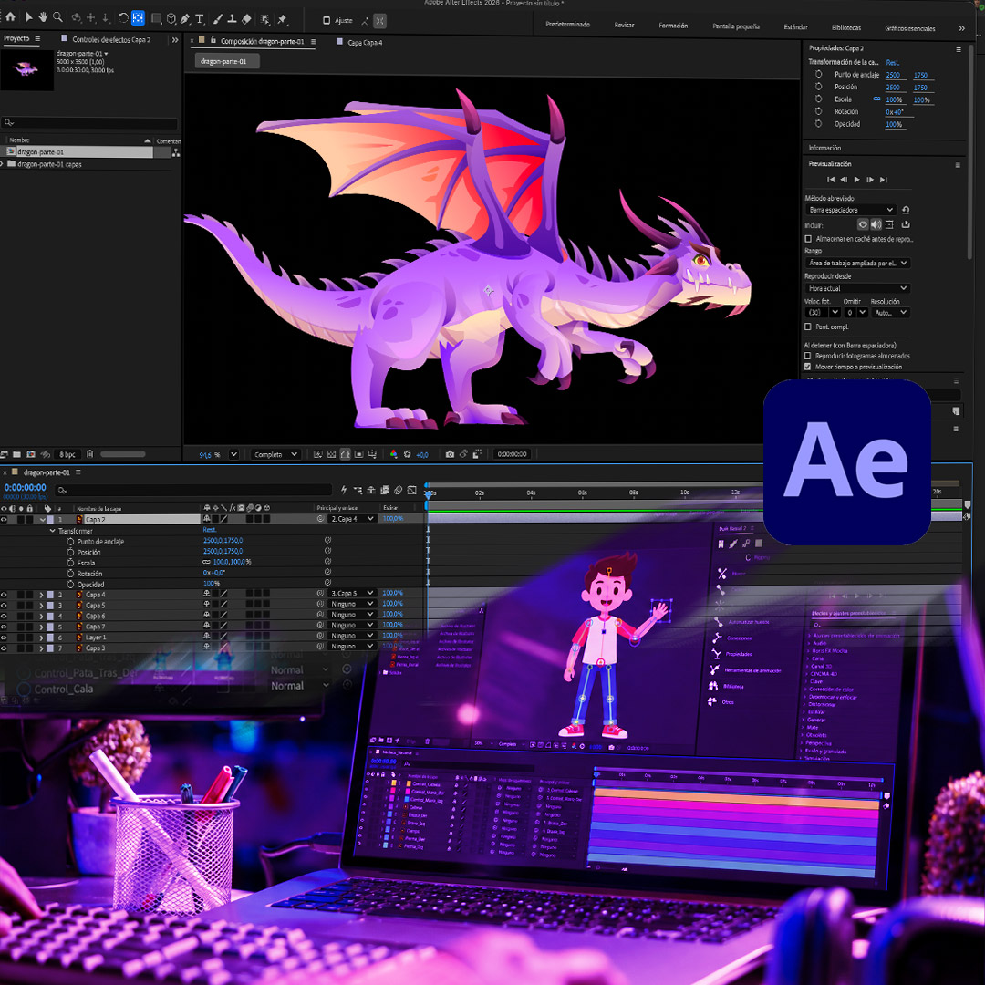This screenshot has height=985, width=985.
Task: Click Rest. reset link in Propiedades panel
Action: (x=892, y=62)
